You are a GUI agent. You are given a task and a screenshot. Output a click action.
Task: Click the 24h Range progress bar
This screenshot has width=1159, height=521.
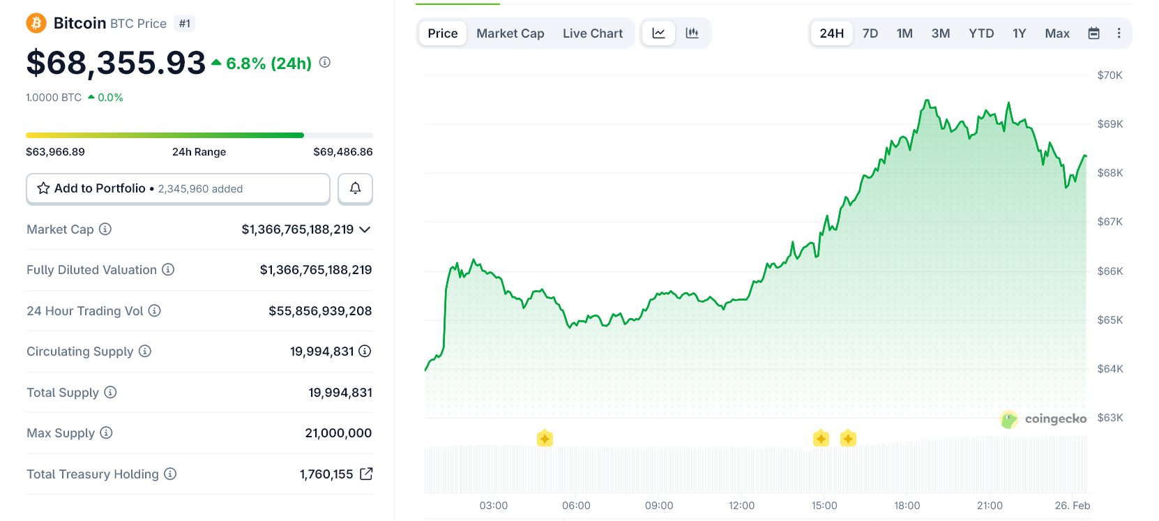click(199, 135)
